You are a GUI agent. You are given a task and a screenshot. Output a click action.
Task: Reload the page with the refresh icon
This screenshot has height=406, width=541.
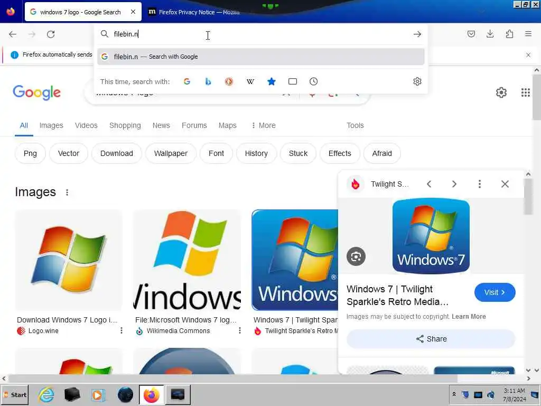(51, 34)
